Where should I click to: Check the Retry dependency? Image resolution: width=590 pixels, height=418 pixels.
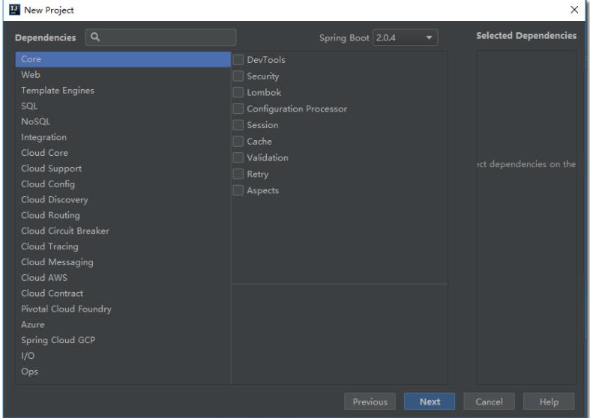tap(238, 174)
